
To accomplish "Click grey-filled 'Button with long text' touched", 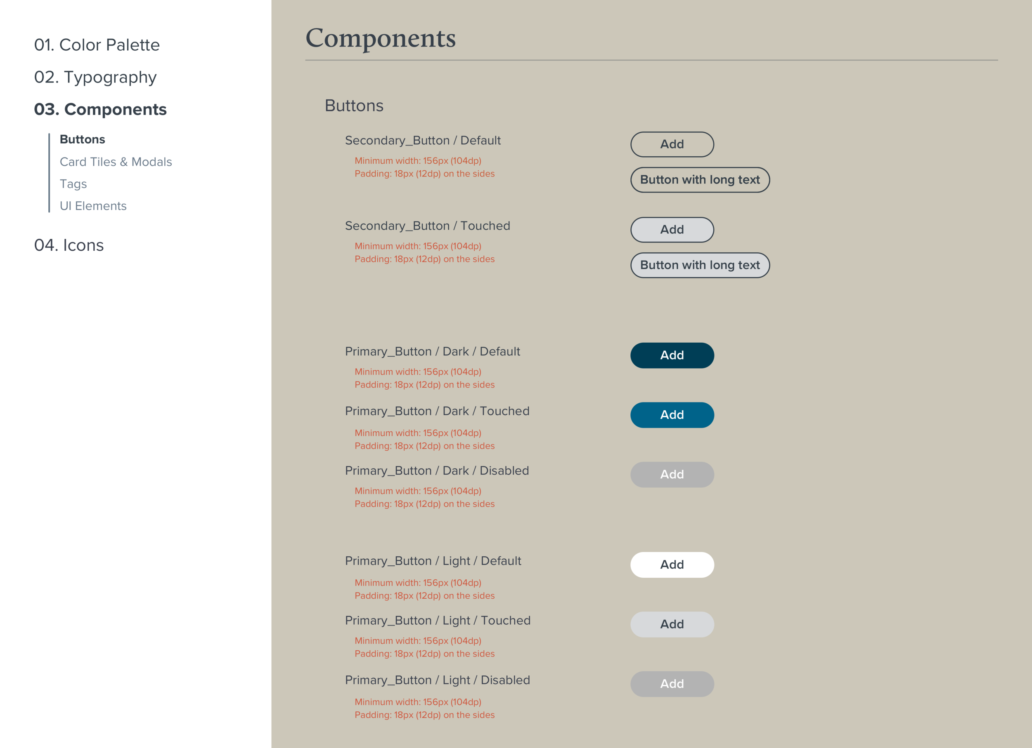I will coord(700,266).
